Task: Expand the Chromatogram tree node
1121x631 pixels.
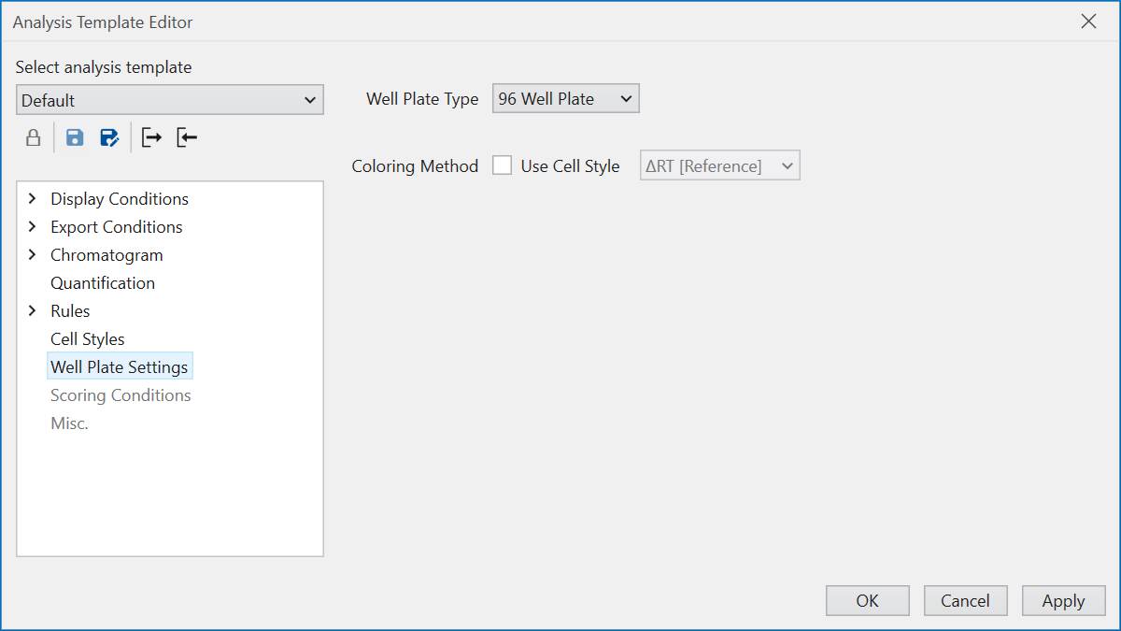Action: (33, 255)
